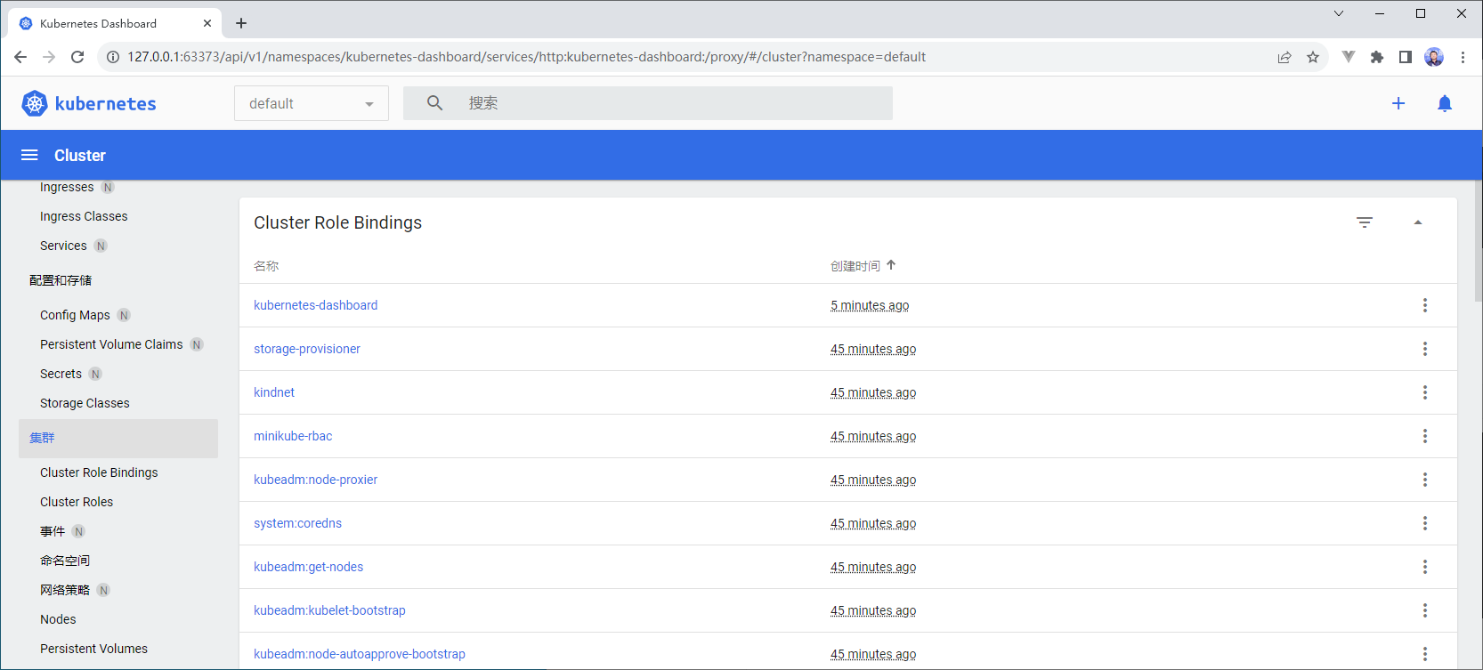
Task: Click the browser address bar URL
Action: coord(526,57)
